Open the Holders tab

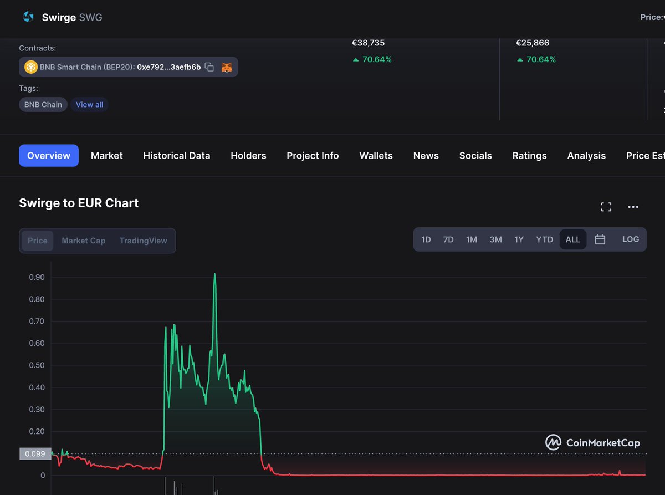pos(248,156)
